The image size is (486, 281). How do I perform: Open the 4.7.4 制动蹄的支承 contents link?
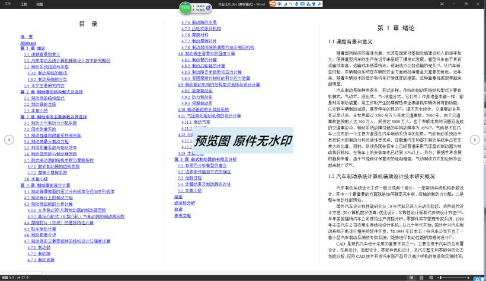(x=199, y=22)
